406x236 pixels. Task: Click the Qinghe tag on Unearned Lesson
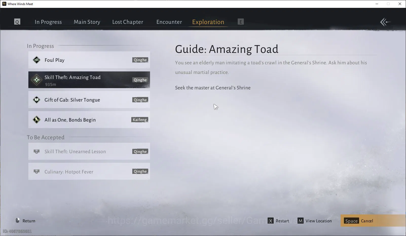pyautogui.click(x=140, y=152)
